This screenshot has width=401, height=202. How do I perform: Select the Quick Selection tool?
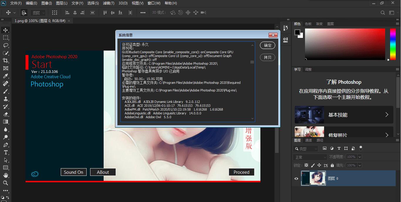click(x=6, y=53)
